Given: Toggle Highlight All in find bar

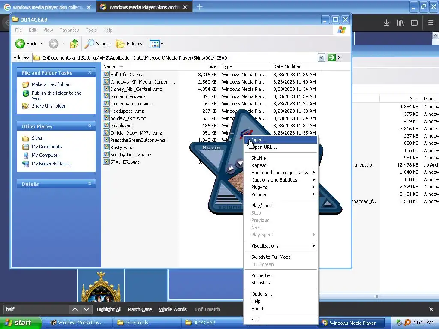Looking at the screenshot, I should click(108, 309).
